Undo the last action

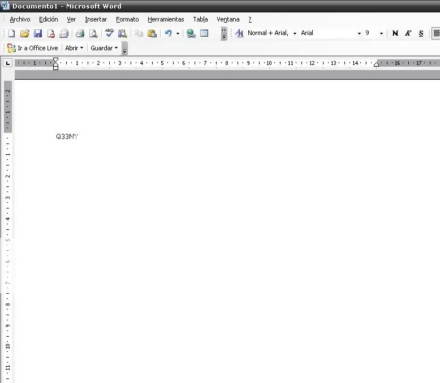click(169, 33)
